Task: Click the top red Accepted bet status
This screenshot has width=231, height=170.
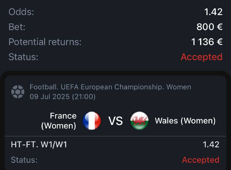Action: [202, 57]
